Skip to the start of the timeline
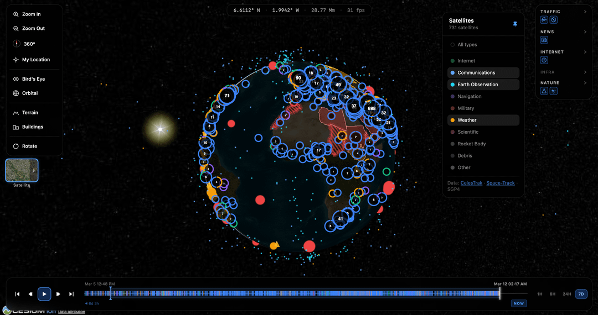This screenshot has width=598, height=315. point(17,294)
